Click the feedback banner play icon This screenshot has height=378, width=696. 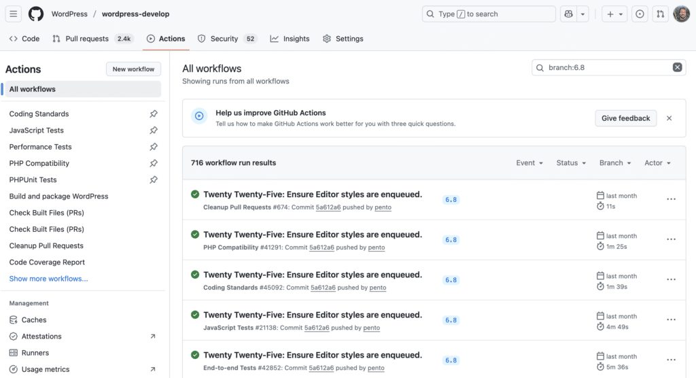click(x=199, y=116)
